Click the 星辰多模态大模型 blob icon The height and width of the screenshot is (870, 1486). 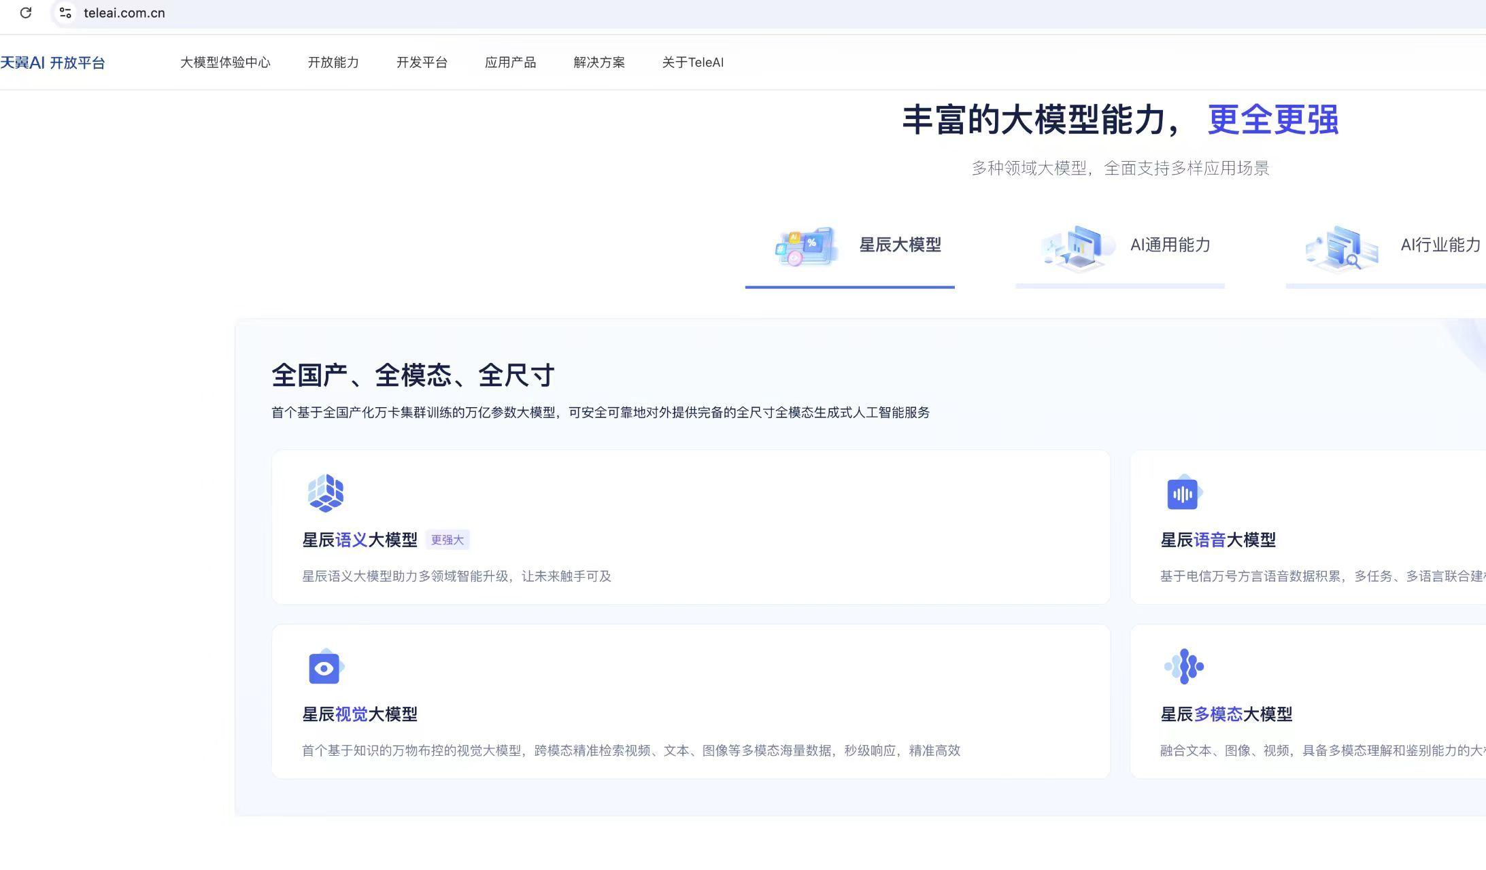[1184, 666]
